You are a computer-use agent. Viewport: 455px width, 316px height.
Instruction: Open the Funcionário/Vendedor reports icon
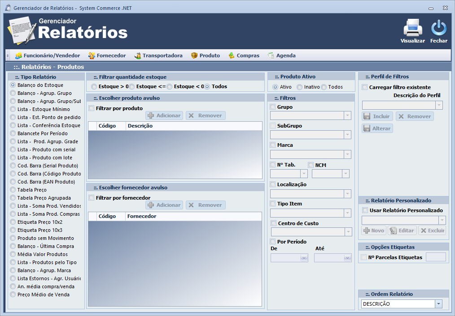(x=18, y=56)
